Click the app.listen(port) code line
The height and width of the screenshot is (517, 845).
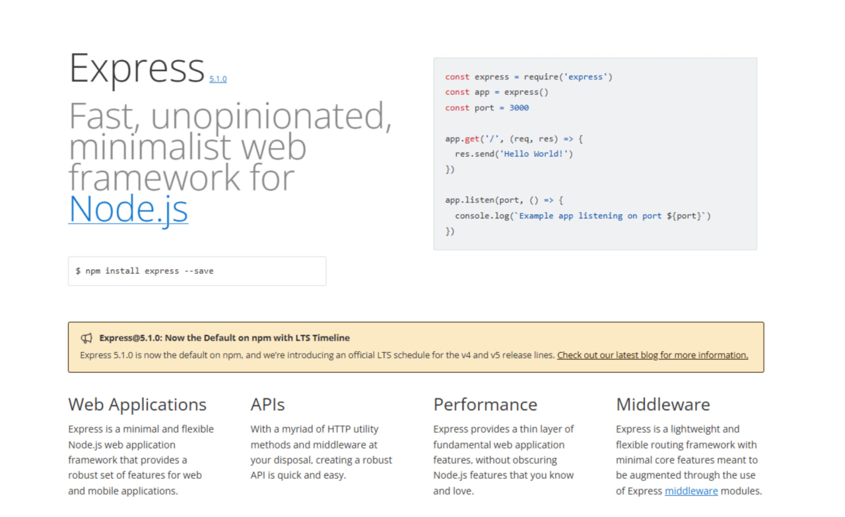(504, 200)
